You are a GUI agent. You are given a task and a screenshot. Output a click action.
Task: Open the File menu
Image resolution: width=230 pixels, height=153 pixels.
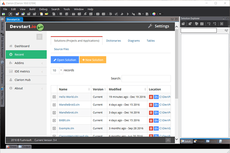5,9
